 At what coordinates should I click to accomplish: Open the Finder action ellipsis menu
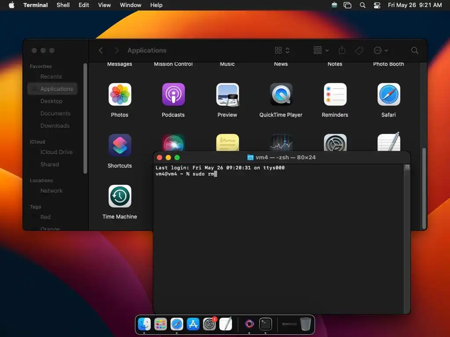pyautogui.click(x=381, y=50)
